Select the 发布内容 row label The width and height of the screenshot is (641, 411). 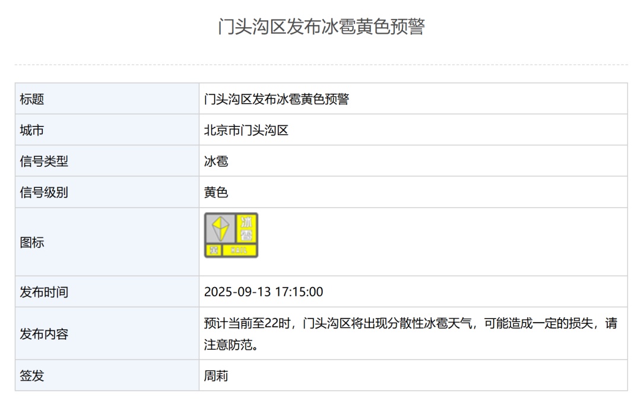click(x=44, y=334)
